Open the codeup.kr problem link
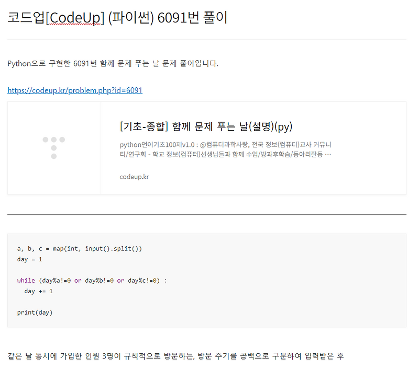 [74, 90]
